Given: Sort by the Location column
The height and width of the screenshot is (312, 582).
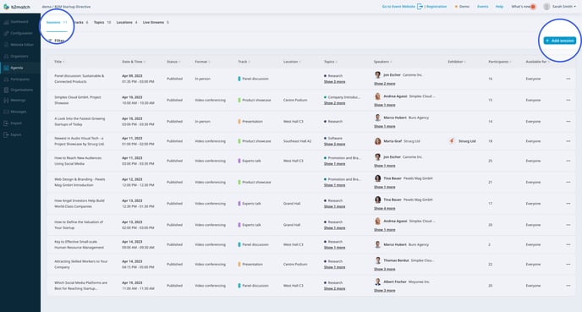Looking at the screenshot, I should tap(292, 62).
